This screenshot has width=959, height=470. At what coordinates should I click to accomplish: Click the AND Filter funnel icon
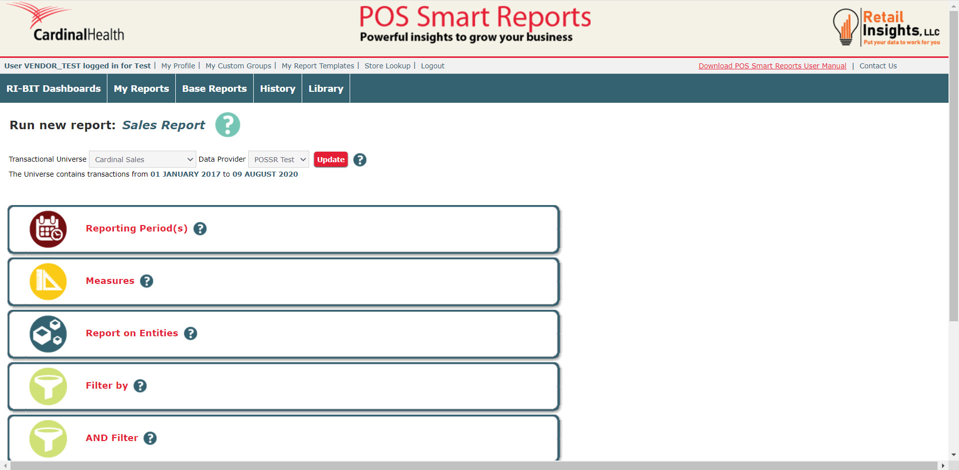point(48,439)
